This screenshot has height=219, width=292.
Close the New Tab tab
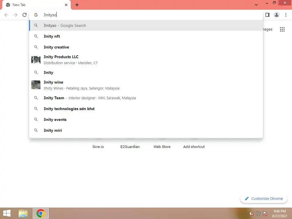[x=66, y=5]
